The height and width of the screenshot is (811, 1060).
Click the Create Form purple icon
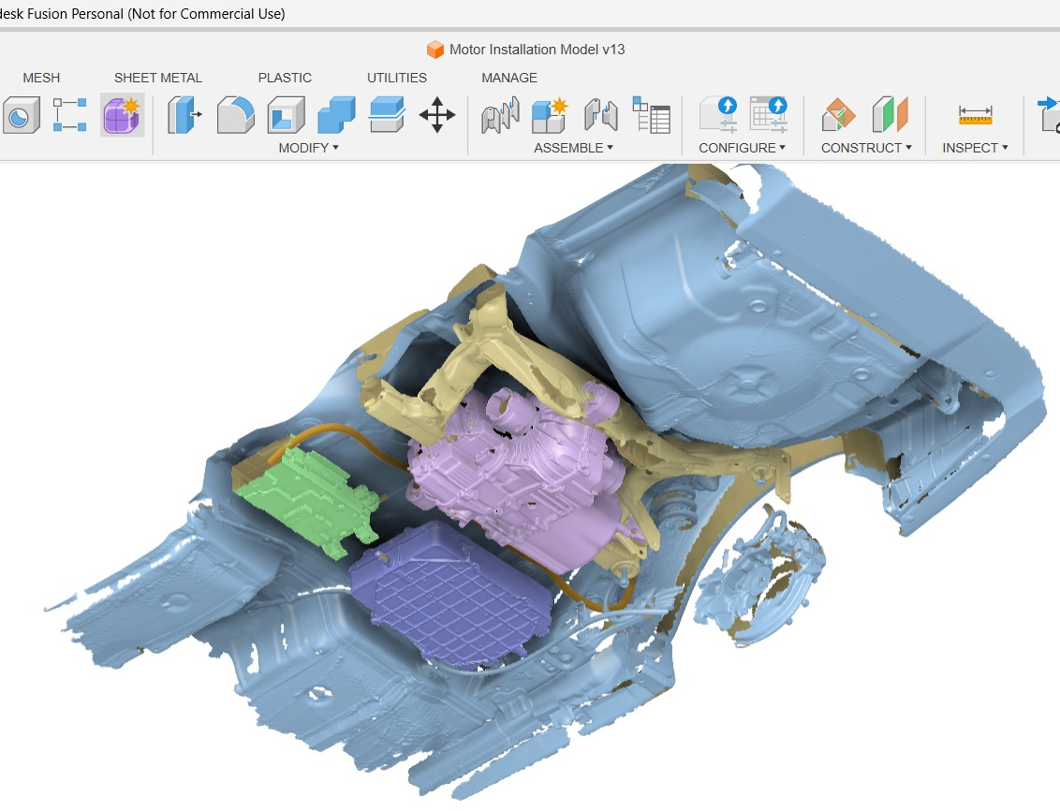(121, 116)
